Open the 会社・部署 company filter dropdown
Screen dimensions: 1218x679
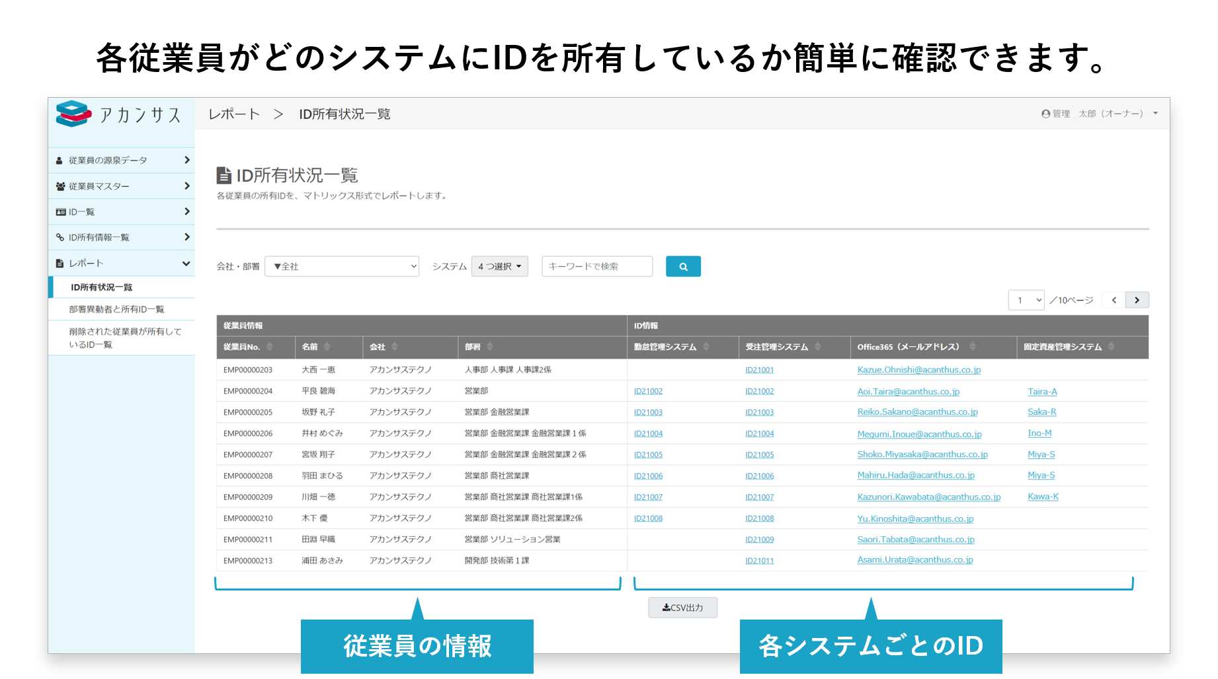pos(341,266)
